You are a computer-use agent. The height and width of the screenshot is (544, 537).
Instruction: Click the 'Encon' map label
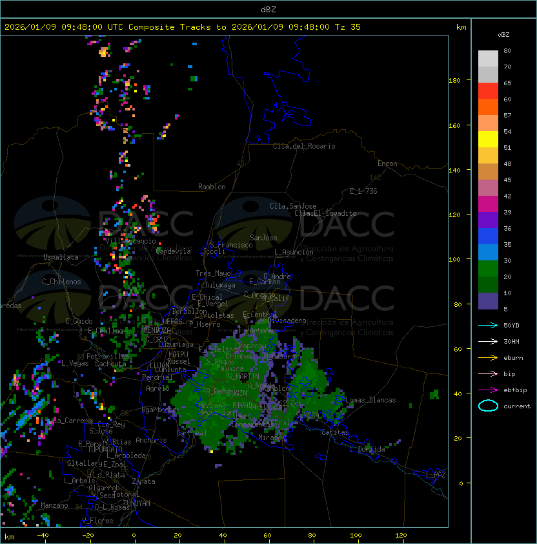387,163
